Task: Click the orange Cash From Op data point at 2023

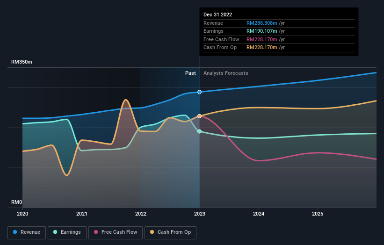Action: 200,116
